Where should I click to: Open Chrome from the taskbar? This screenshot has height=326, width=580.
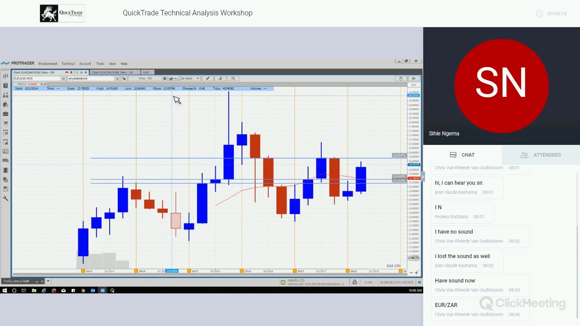(83, 291)
